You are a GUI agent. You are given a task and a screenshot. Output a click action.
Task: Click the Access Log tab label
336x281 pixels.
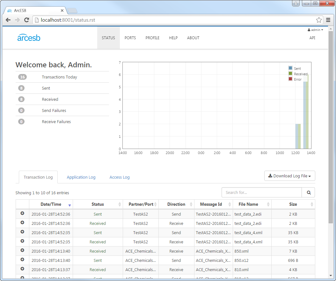tap(119, 177)
